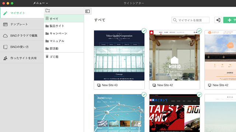Toggle the checkmark on ArchiDesign site card
This screenshot has width=236, height=132.
pyautogui.click(x=144, y=95)
